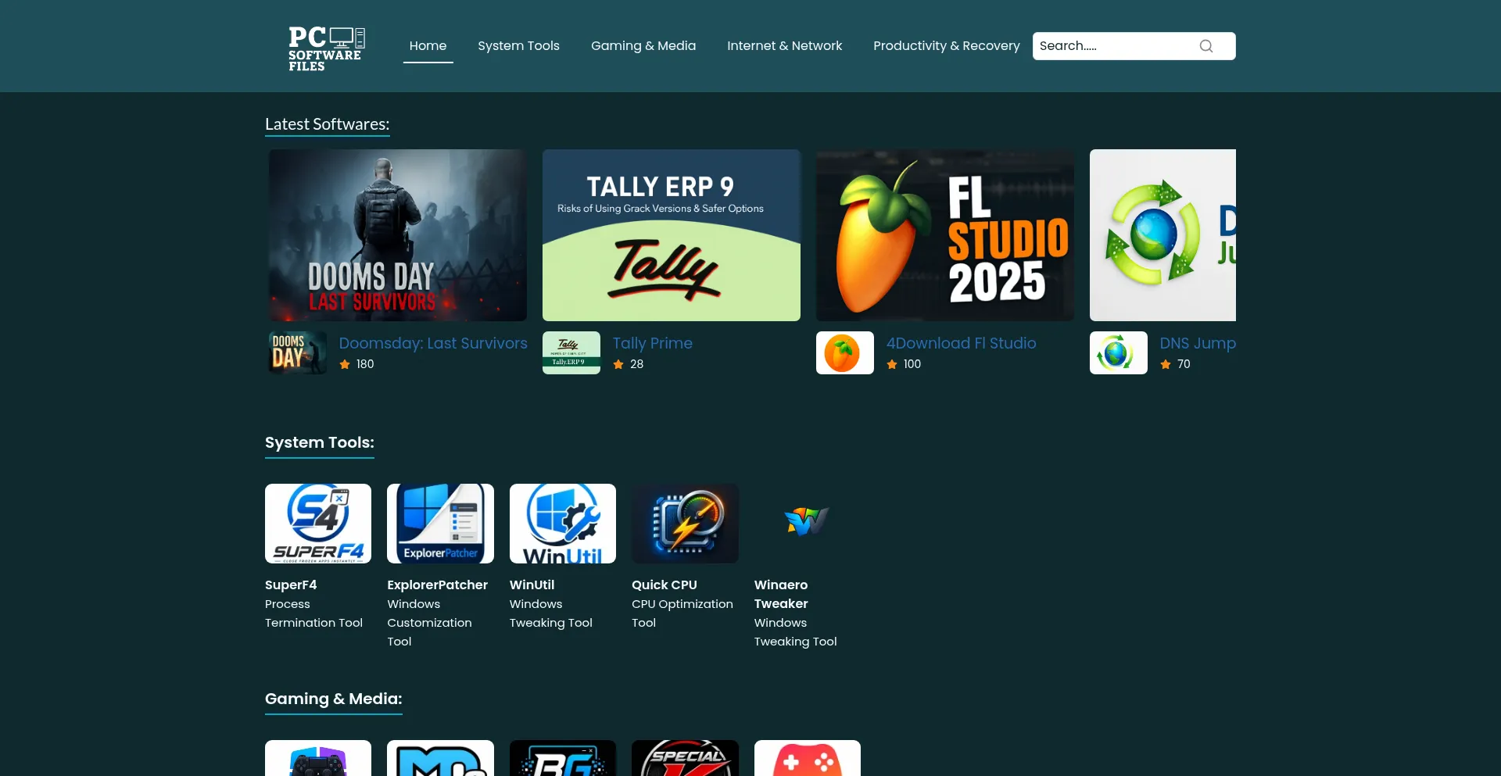Image resolution: width=1501 pixels, height=776 pixels.
Task: Open the 4Download Fl Studio link
Action: click(x=962, y=343)
